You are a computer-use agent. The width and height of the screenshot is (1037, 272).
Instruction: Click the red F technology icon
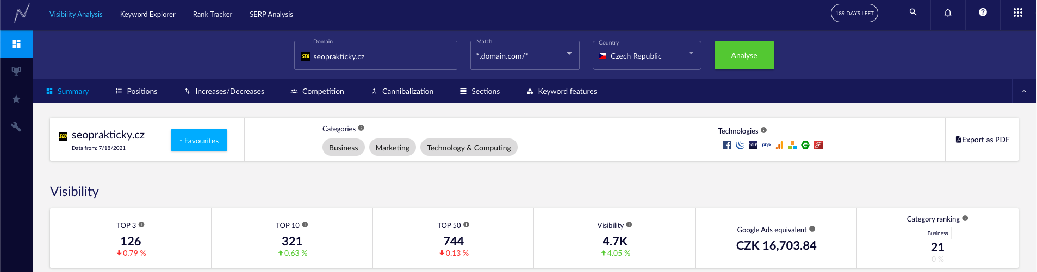click(818, 145)
